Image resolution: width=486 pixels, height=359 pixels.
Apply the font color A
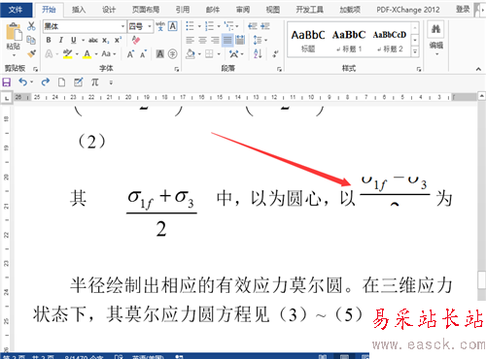(87, 53)
